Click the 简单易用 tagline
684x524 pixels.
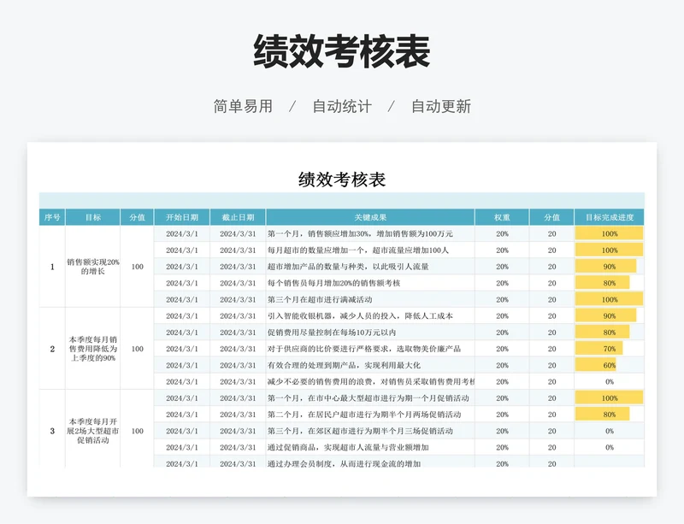click(x=243, y=106)
